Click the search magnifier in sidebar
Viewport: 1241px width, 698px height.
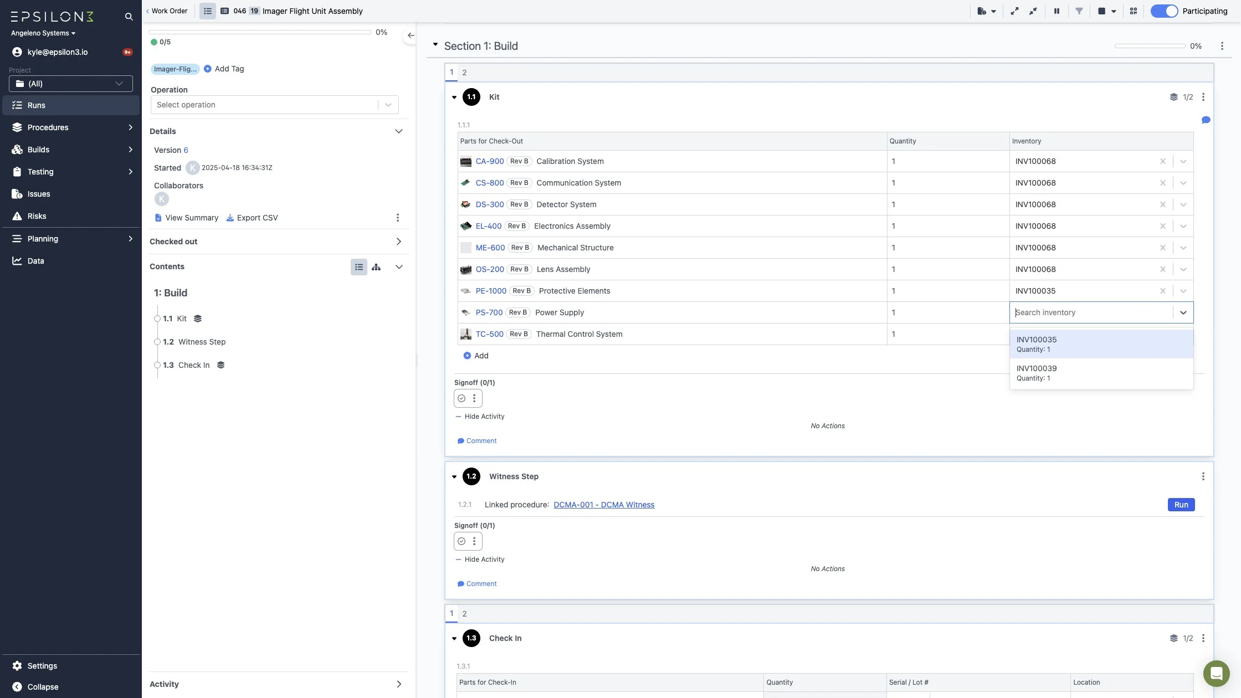tap(129, 17)
